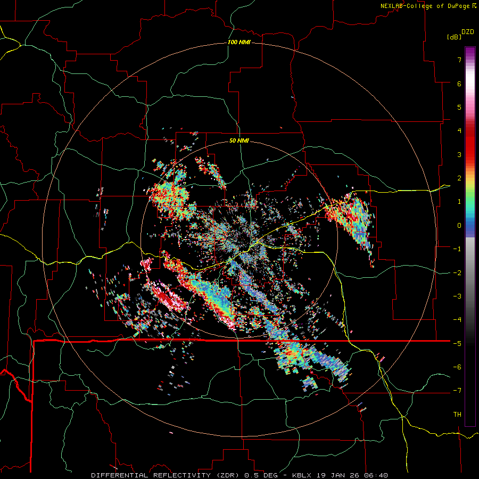Click the "DZD" color scale title
Viewport: 479px width, 479px height.
point(468,32)
